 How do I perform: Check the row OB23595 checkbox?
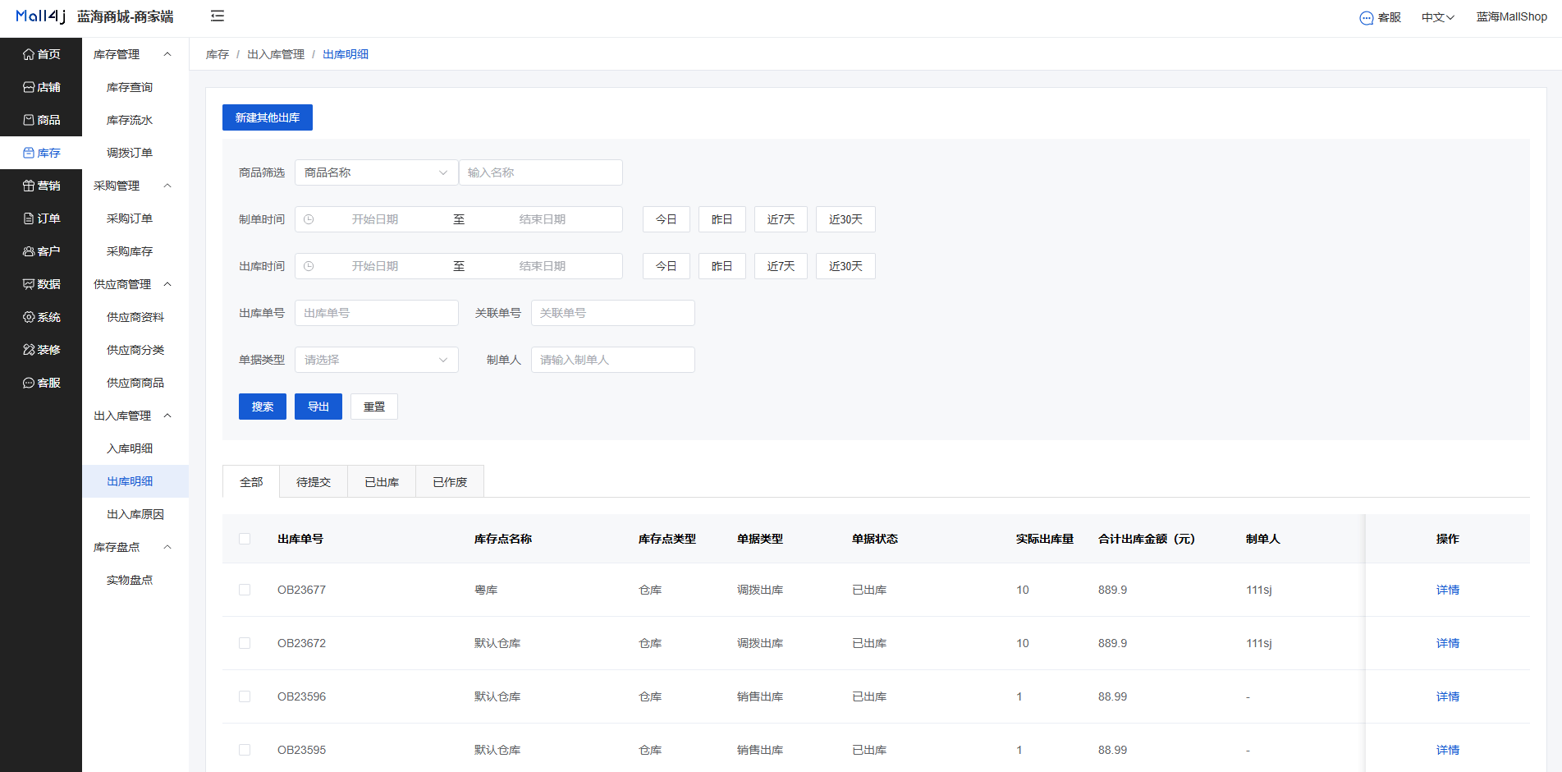(245, 750)
